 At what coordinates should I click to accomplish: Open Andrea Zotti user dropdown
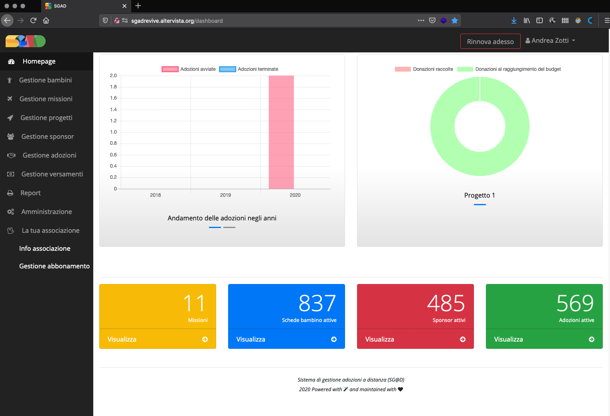(550, 41)
